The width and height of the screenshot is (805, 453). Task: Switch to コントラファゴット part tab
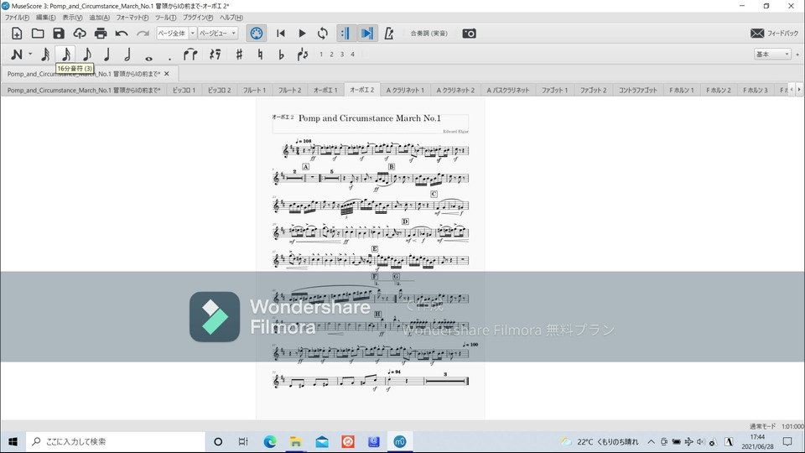point(637,90)
